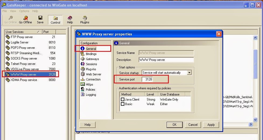This screenshot has width=263, height=140.
Task: Click the Logfile Server gear icon
Action: (x=8, y=42)
